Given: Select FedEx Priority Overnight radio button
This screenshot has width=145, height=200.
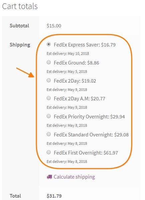Looking at the screenshot, I should click(x=49, y=116).
